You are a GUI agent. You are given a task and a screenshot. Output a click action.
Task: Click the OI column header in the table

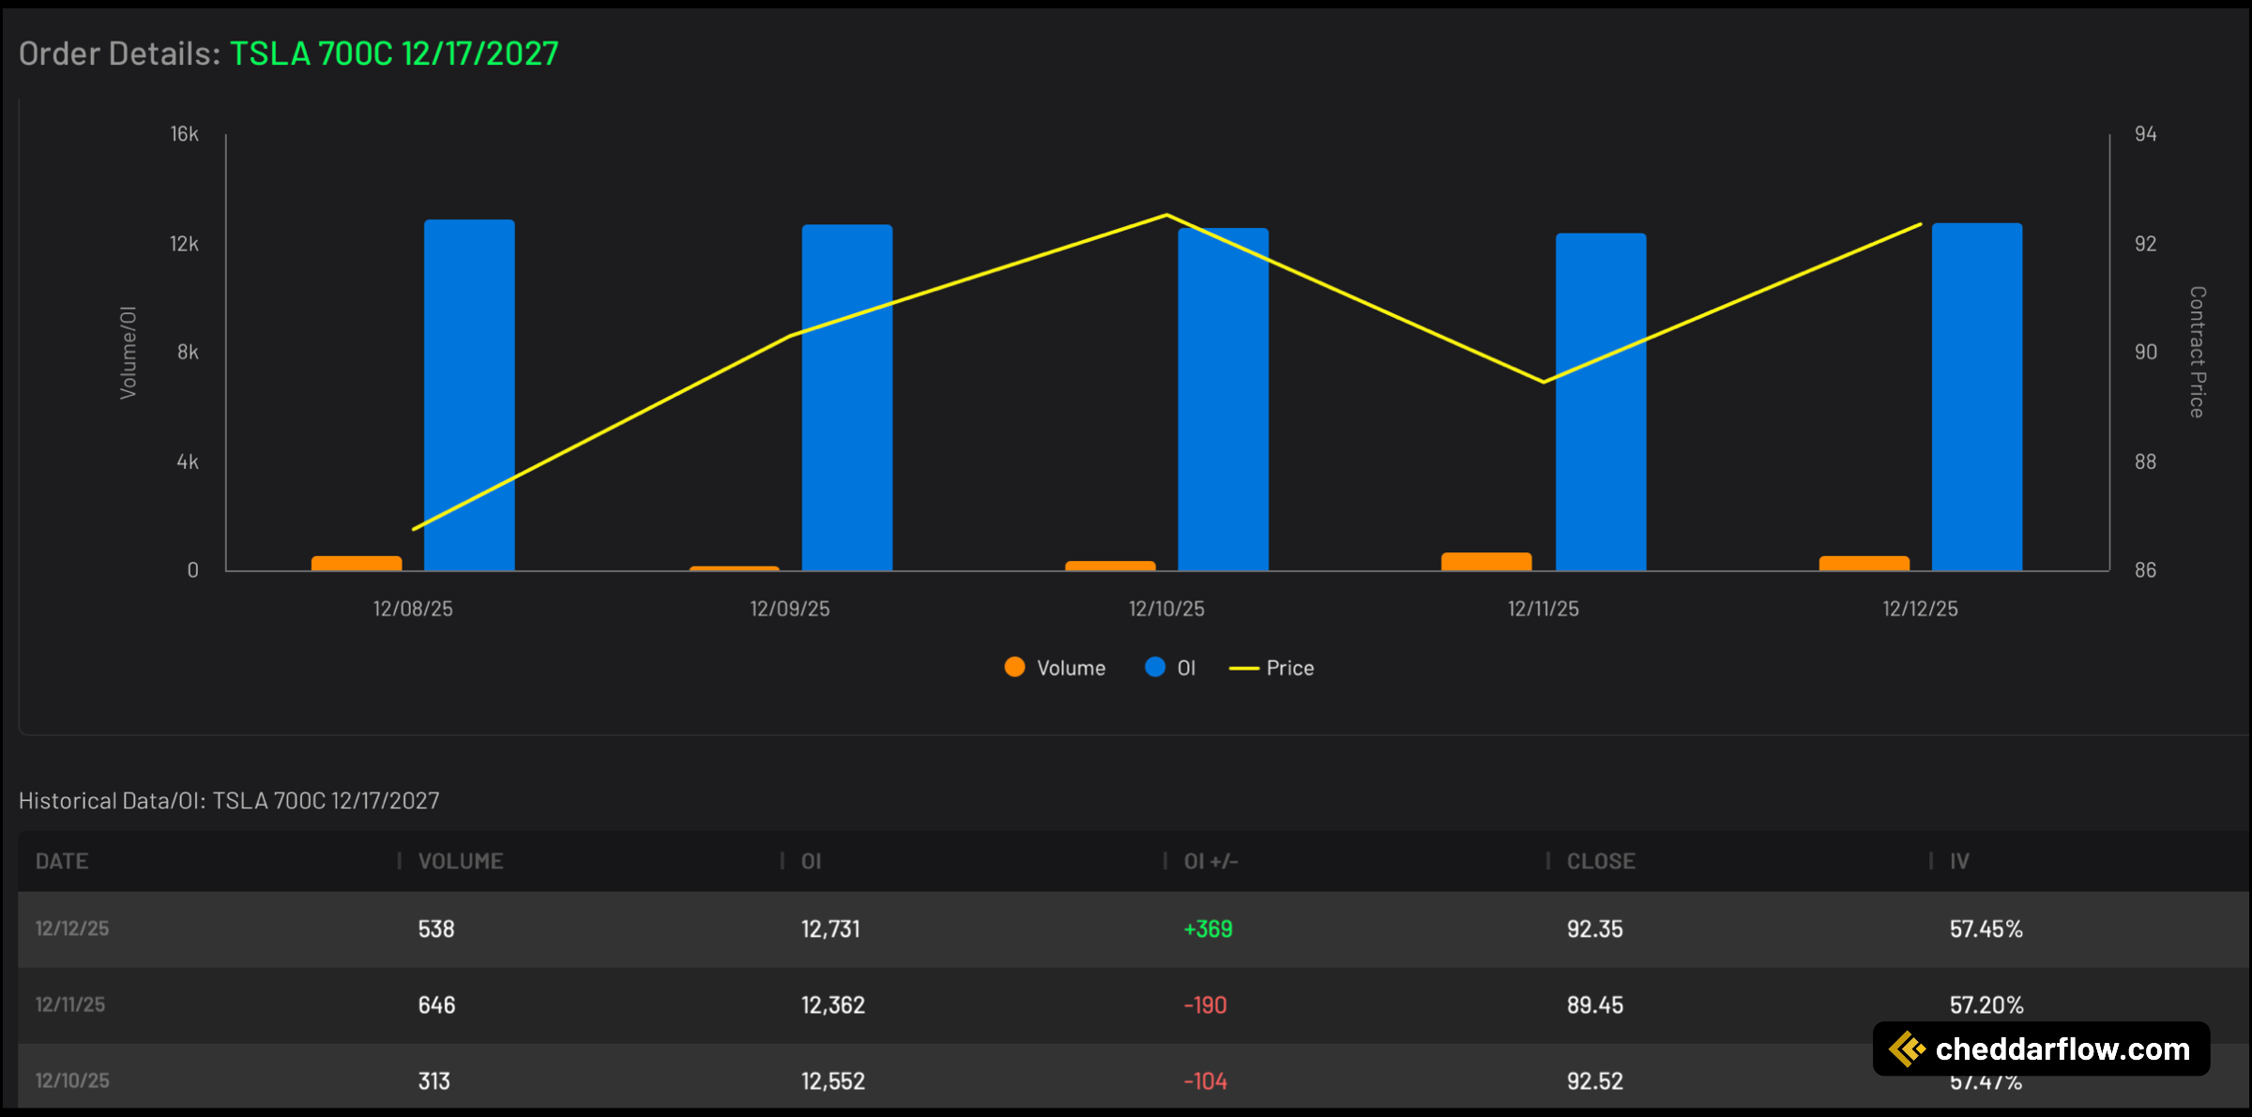pyautogui.click(x=812, y=861)
